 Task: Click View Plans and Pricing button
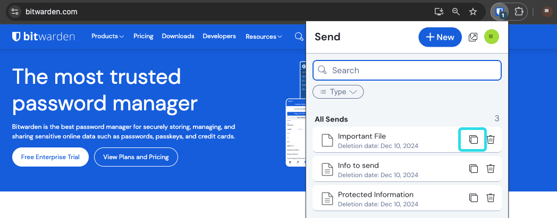point(136,157)
